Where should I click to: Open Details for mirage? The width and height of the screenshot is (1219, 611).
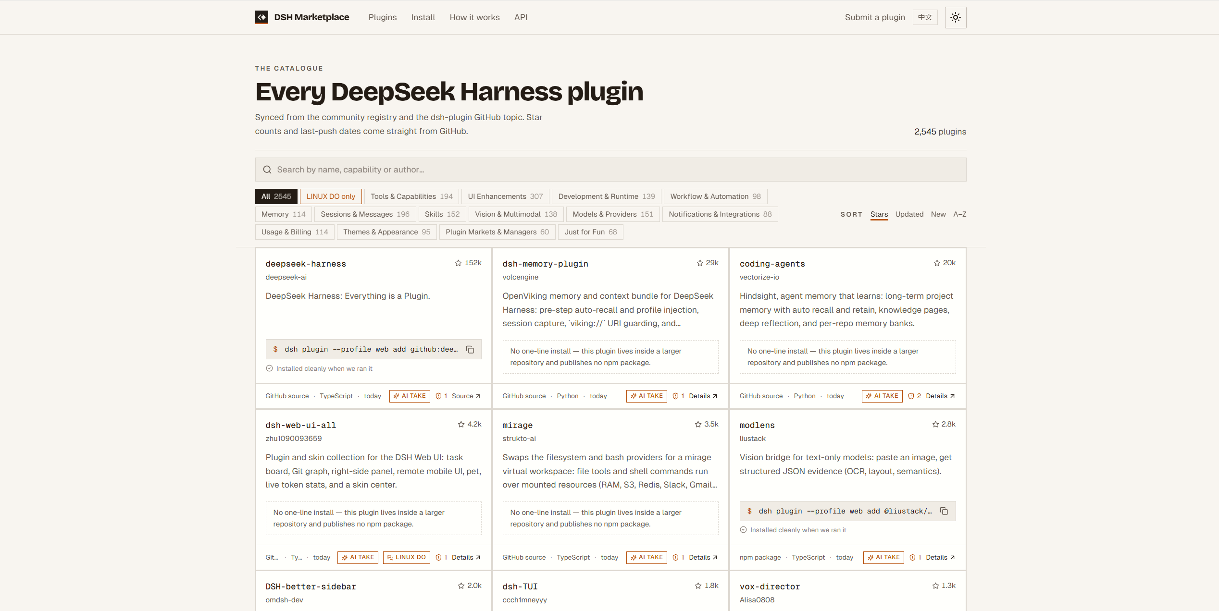click(x=703, y=557)
